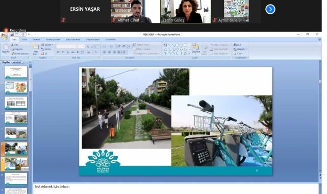
Task: Paste using the Yapıştır button
Action: tap(6, 49)
